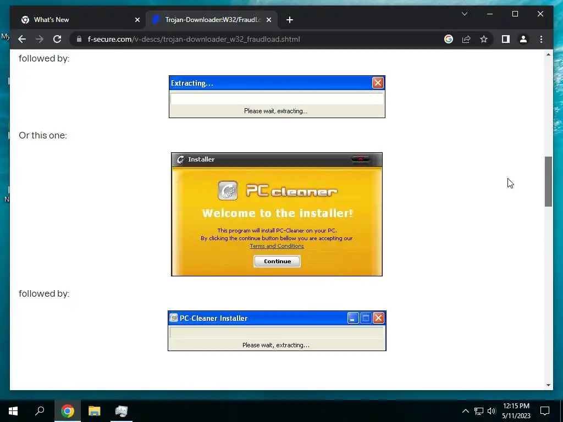Open Chrome three-dot menu
Viewport: 563px width, 422px height.
(541, 39)
